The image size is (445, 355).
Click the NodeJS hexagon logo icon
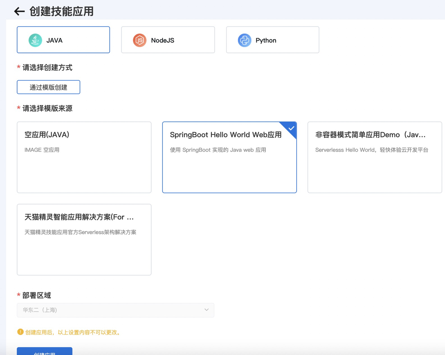coord(140,40)
